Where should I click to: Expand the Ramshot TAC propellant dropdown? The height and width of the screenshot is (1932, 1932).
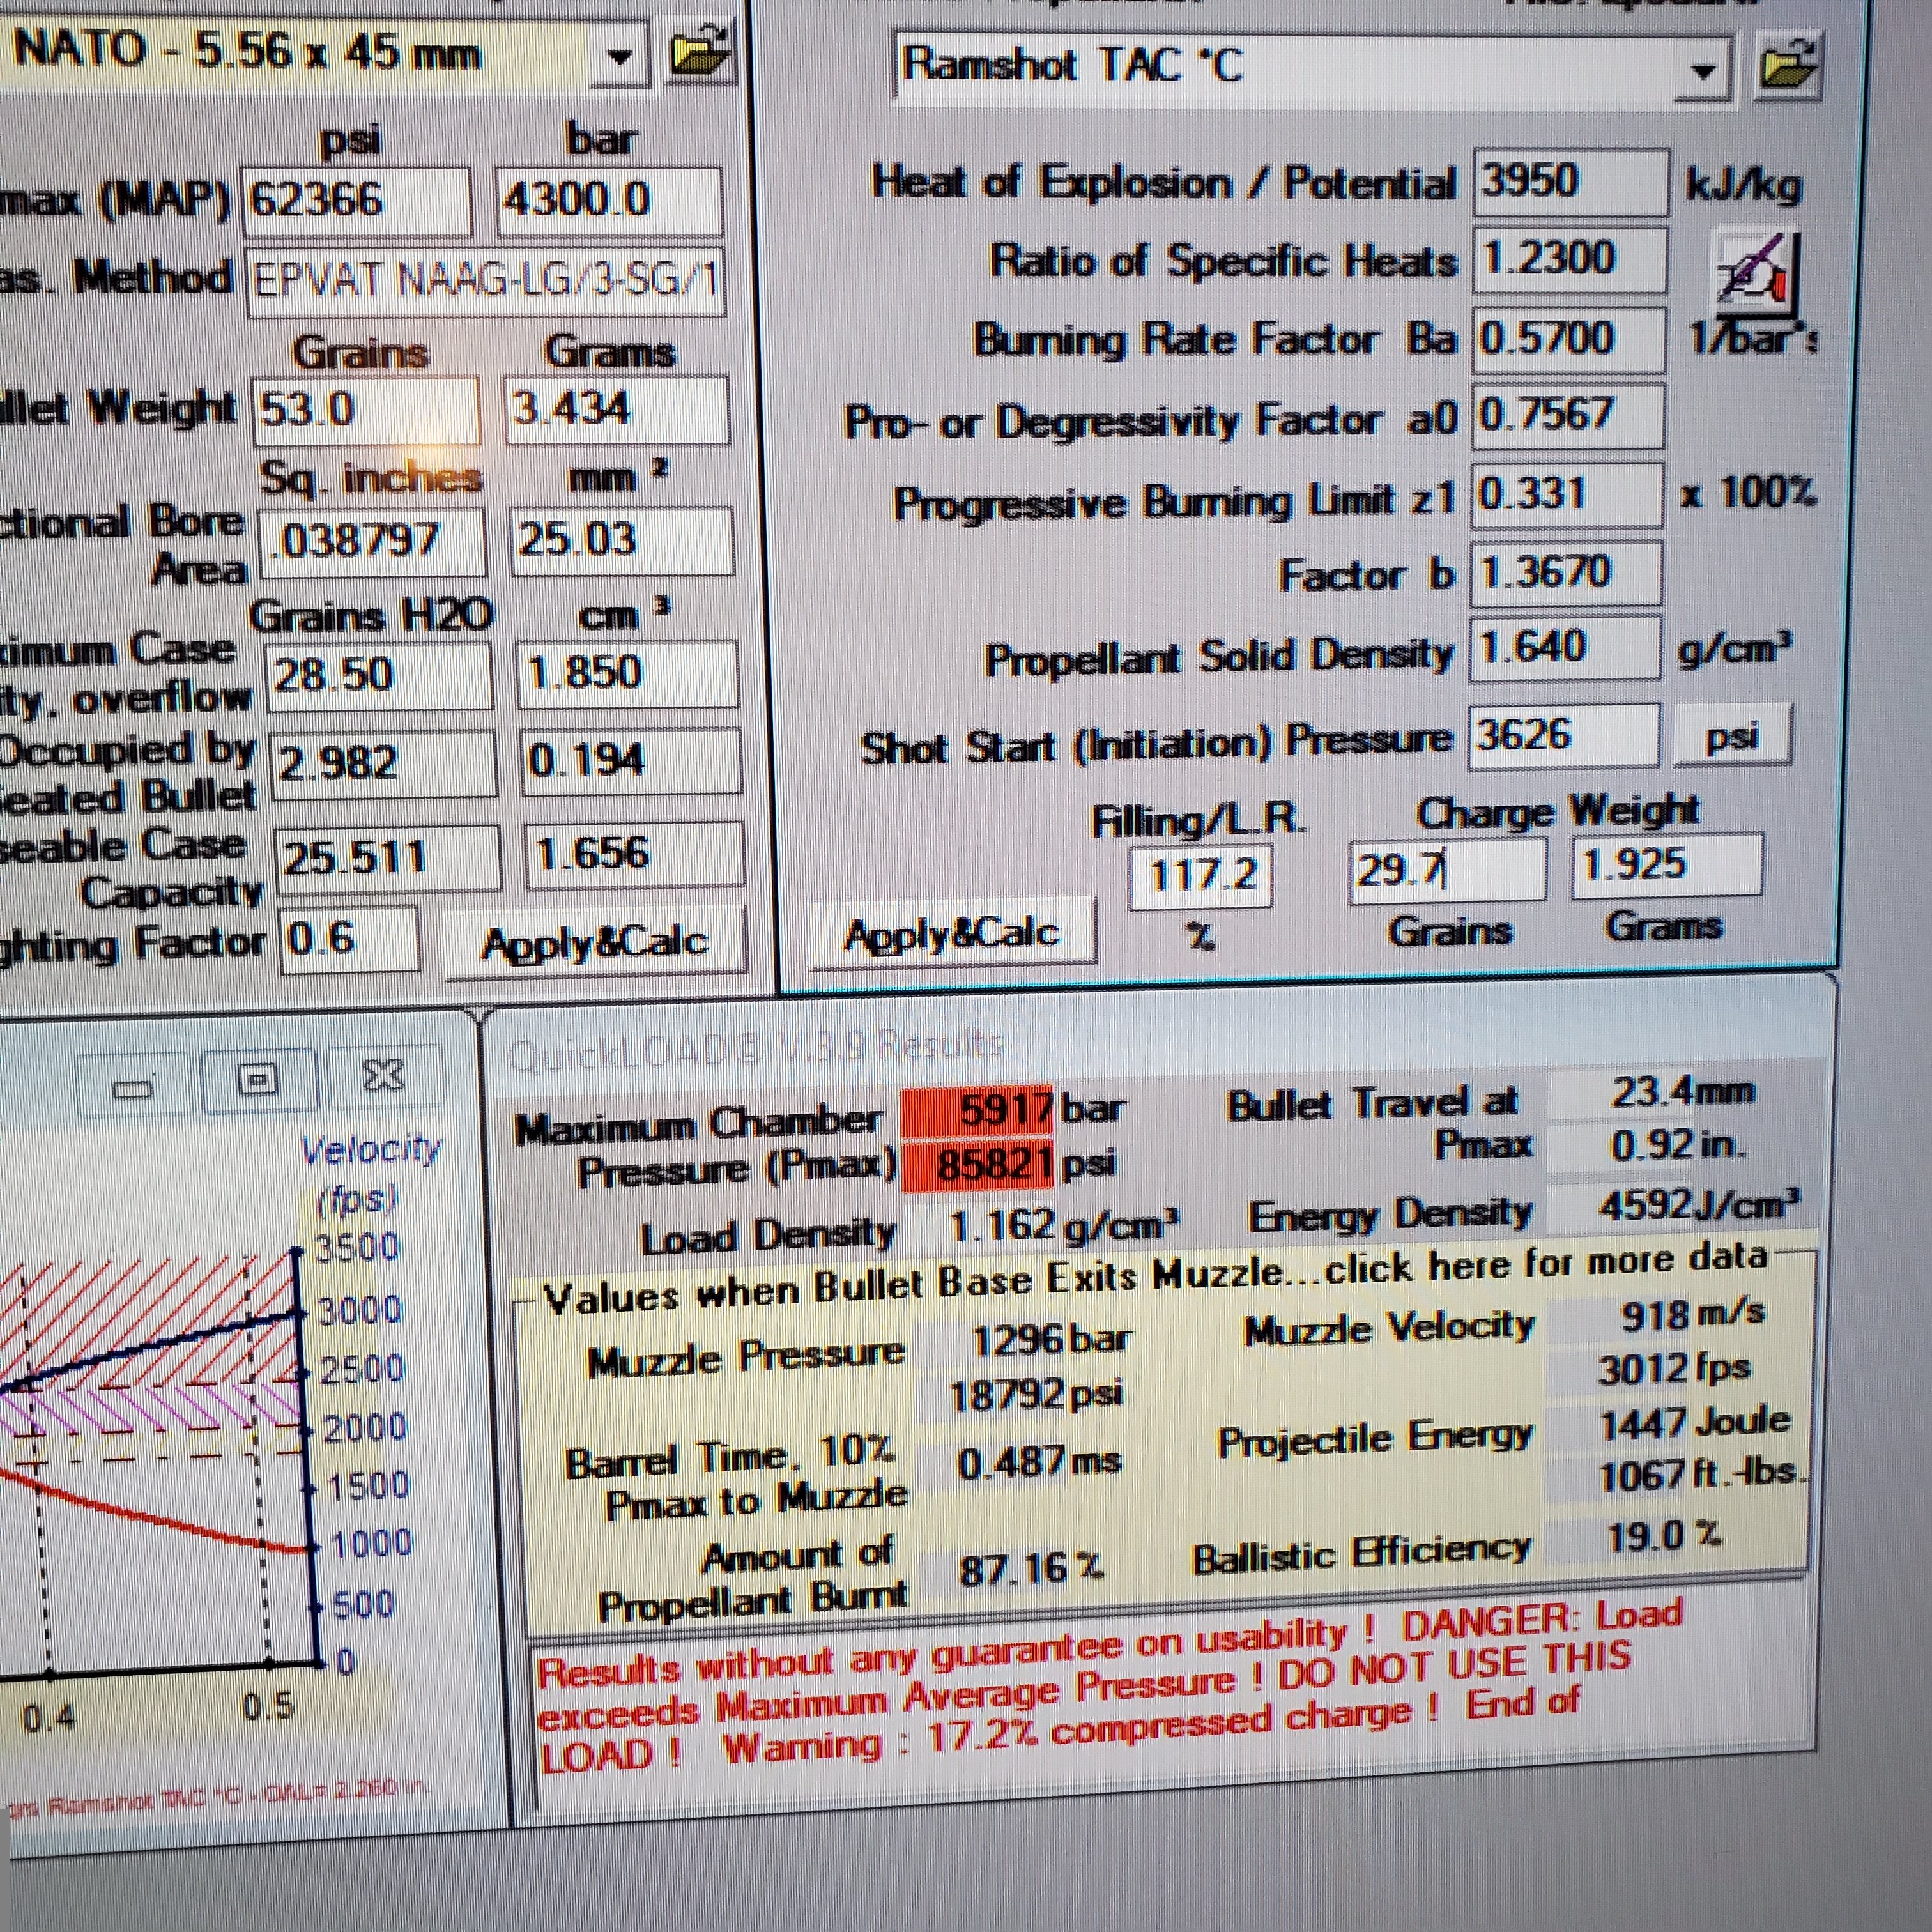coord(1703,70)
